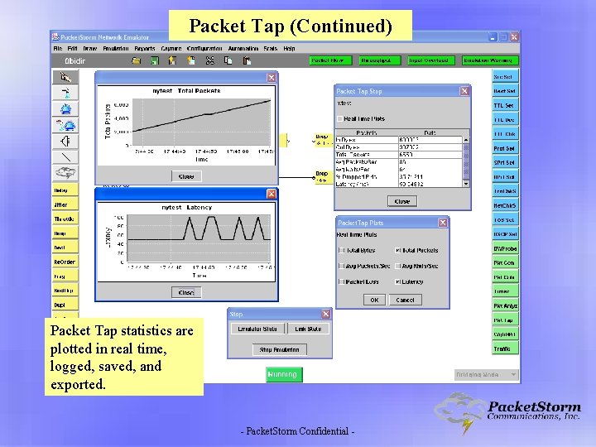This screenshot has width=596, height=447.
Task: Click the Input Overload green indicator
Action: [431, 60]
